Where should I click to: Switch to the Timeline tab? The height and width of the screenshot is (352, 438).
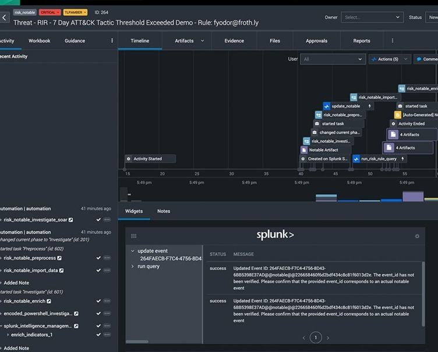point(140,41)
